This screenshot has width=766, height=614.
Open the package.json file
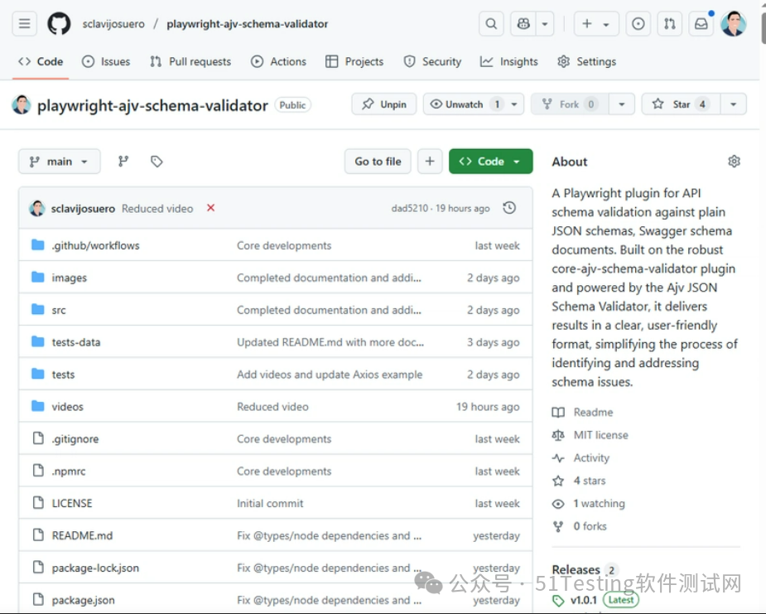pyautogui.click(x=83, y=600)
